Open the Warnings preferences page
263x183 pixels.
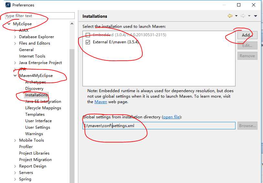click(x=34, y=134)
